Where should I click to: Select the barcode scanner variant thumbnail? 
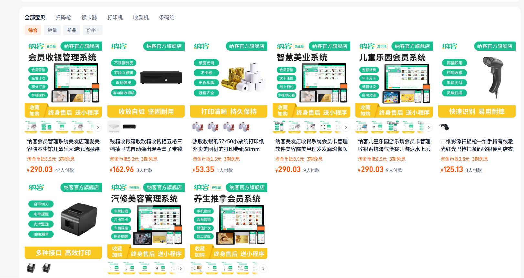[x=445, y=127]
